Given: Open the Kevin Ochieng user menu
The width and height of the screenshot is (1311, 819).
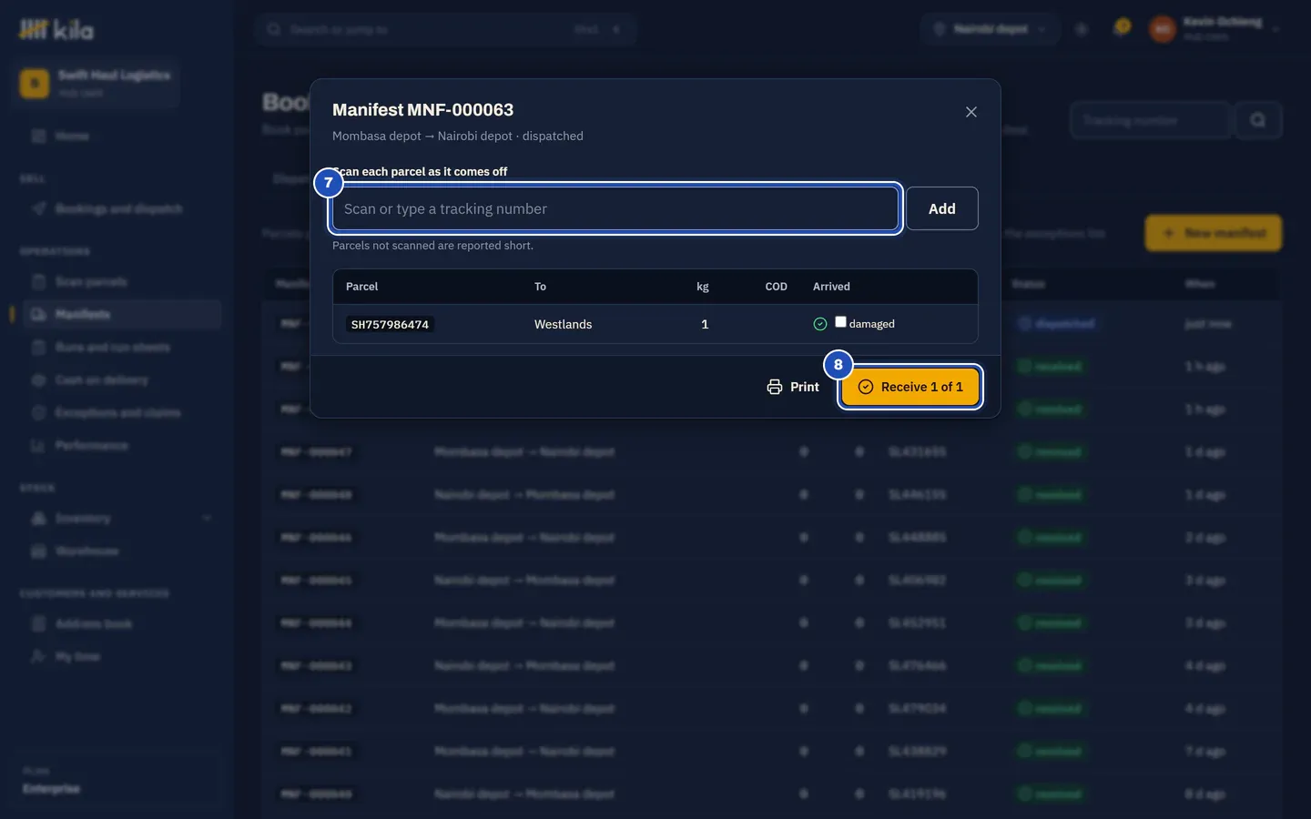Looking at the screenshot, I should click(1214, 29).
